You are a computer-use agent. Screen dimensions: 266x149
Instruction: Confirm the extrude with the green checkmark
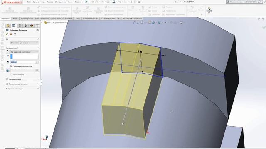tap(7, 34)
